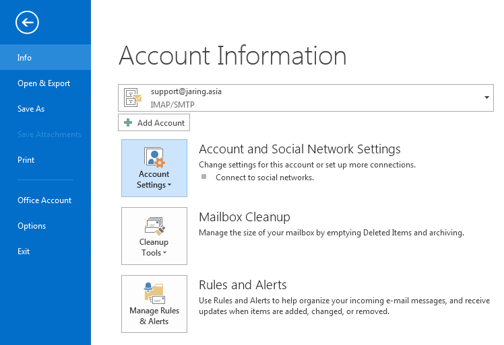Select Save Attachments in the sidebar

click(45, 134)
